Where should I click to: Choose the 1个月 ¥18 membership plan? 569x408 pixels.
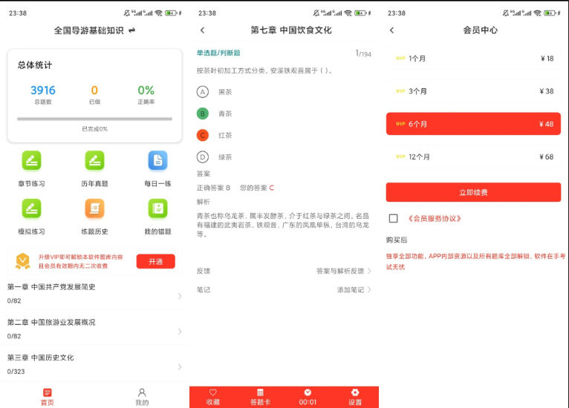(474, 59)
